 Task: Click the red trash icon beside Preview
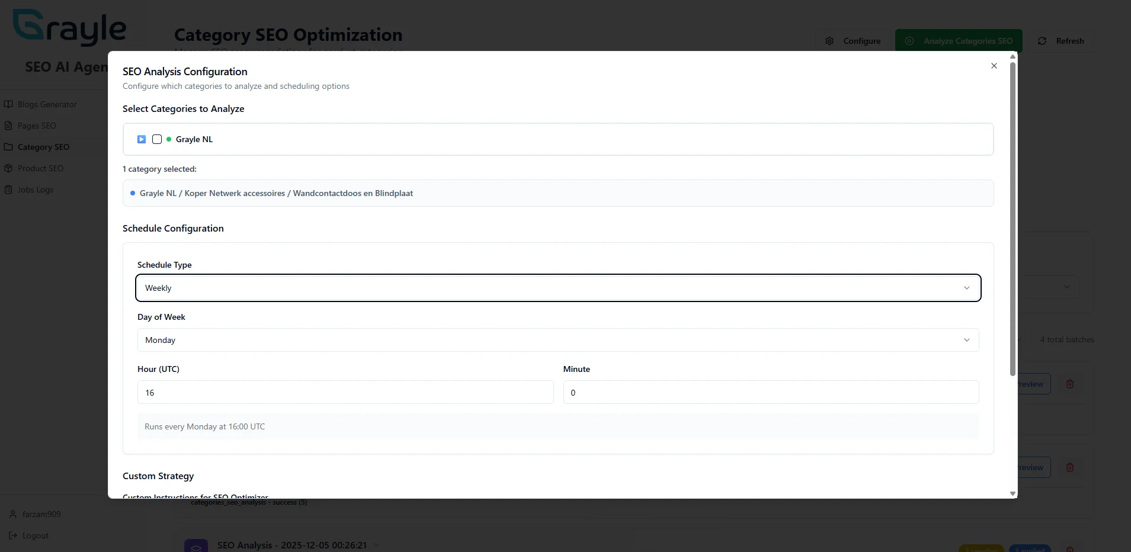[1069, 384]
